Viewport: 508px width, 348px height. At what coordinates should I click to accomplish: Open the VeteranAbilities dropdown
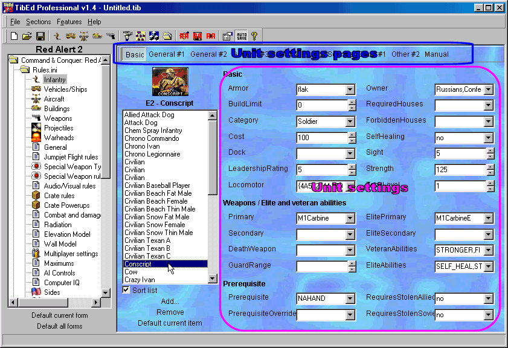pos(489,250)
